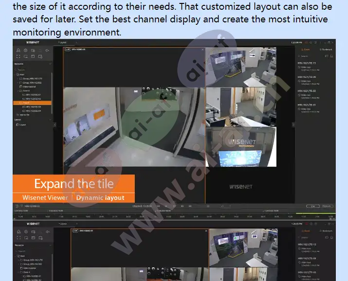Collapse the Root tree node, first viewer
348x281 pixels.
15,74
